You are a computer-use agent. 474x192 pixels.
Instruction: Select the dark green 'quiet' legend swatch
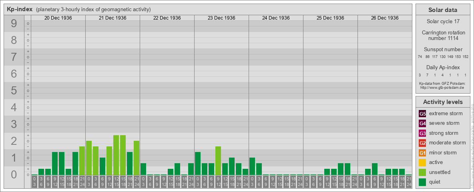[422, 182]
